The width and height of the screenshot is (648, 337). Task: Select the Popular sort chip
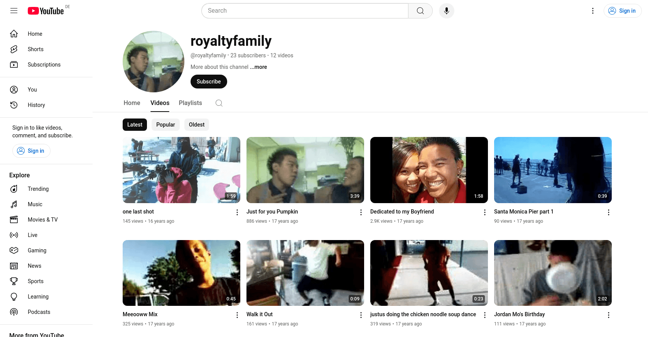(165, 125)
